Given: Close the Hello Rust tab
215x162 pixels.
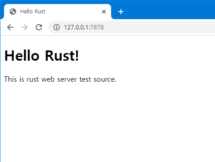Looking at the screenshot, I should pos(104,12).
